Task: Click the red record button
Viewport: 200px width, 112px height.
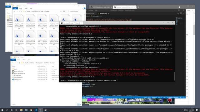Action: 170,100
